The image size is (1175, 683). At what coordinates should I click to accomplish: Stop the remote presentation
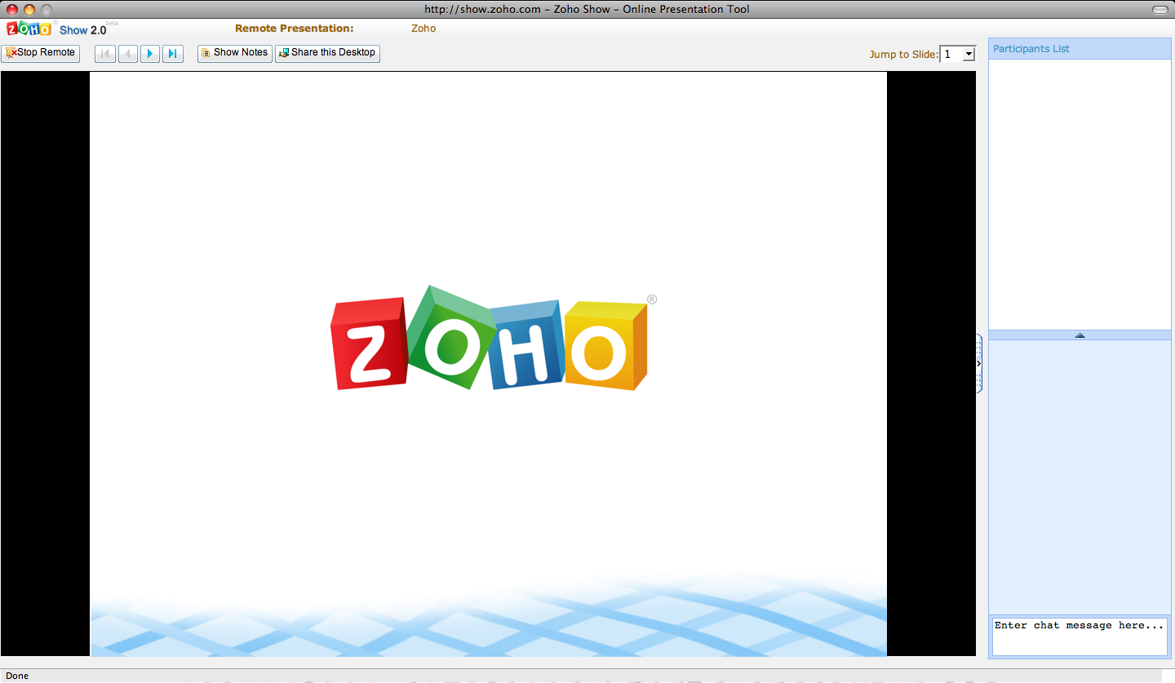[40, 52]
